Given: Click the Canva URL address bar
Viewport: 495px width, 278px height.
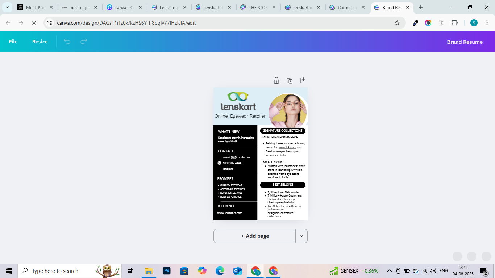Looking at the screenshot, I should pyautogui.click(x=217, y=23).
